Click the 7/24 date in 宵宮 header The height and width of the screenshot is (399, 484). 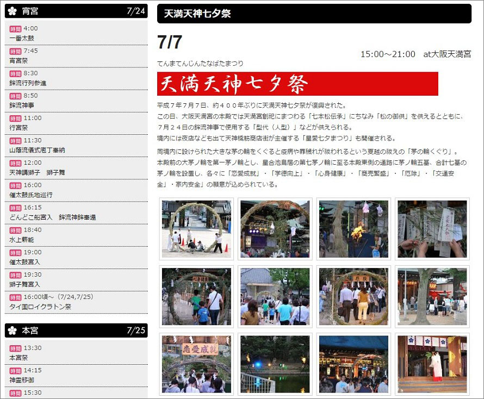tap(136, 11)
